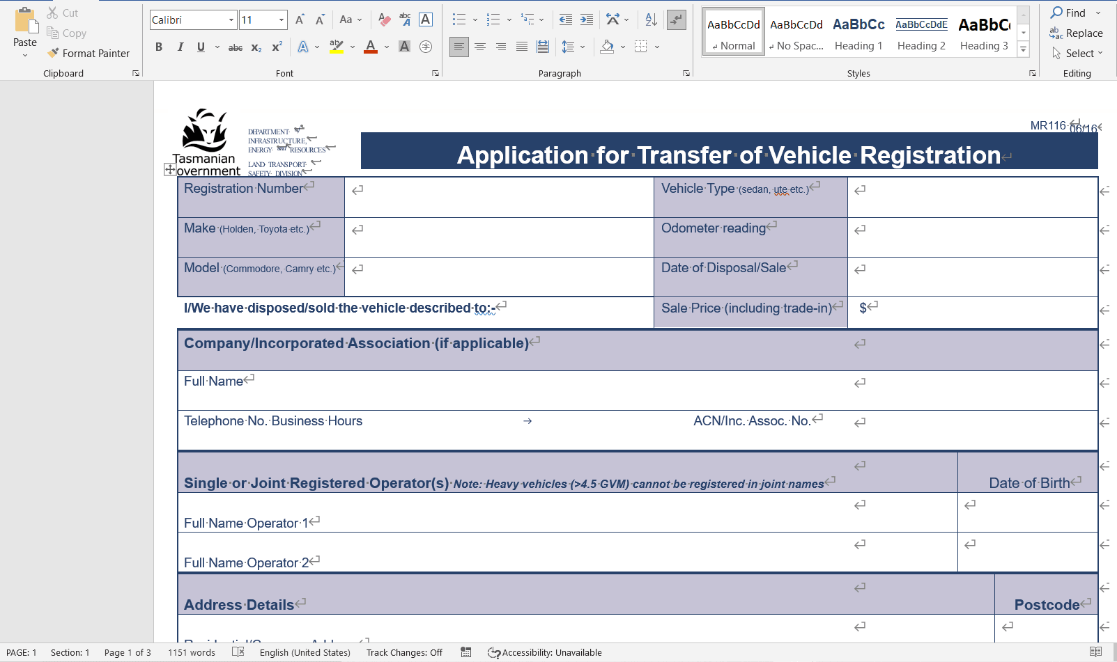This screenshot has width=1117, height=662.
Task: Expand highlight color choices
Action: [x=353, y=47]
